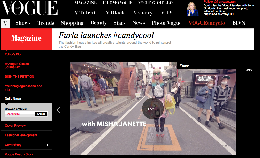
Task: Click the red Magazine section header
Action: (26, 39)
